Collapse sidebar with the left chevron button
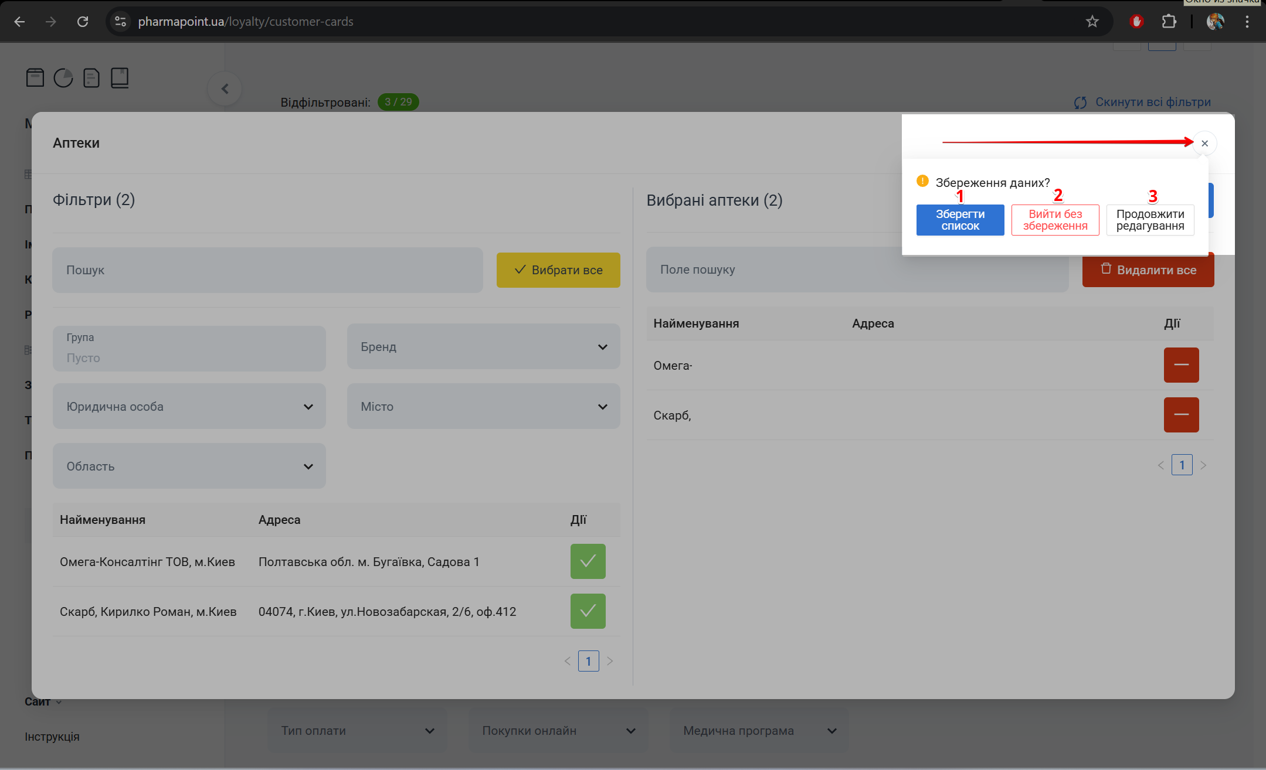Image resolution: width=1266 pixels, height=770 pixels. [225, 89]
